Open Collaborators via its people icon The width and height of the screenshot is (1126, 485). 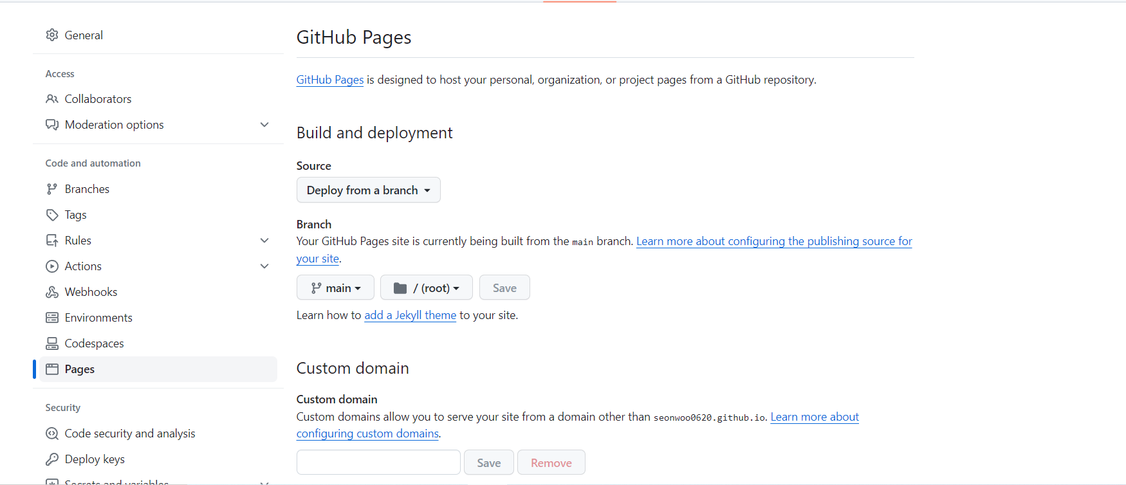[52, 99]
